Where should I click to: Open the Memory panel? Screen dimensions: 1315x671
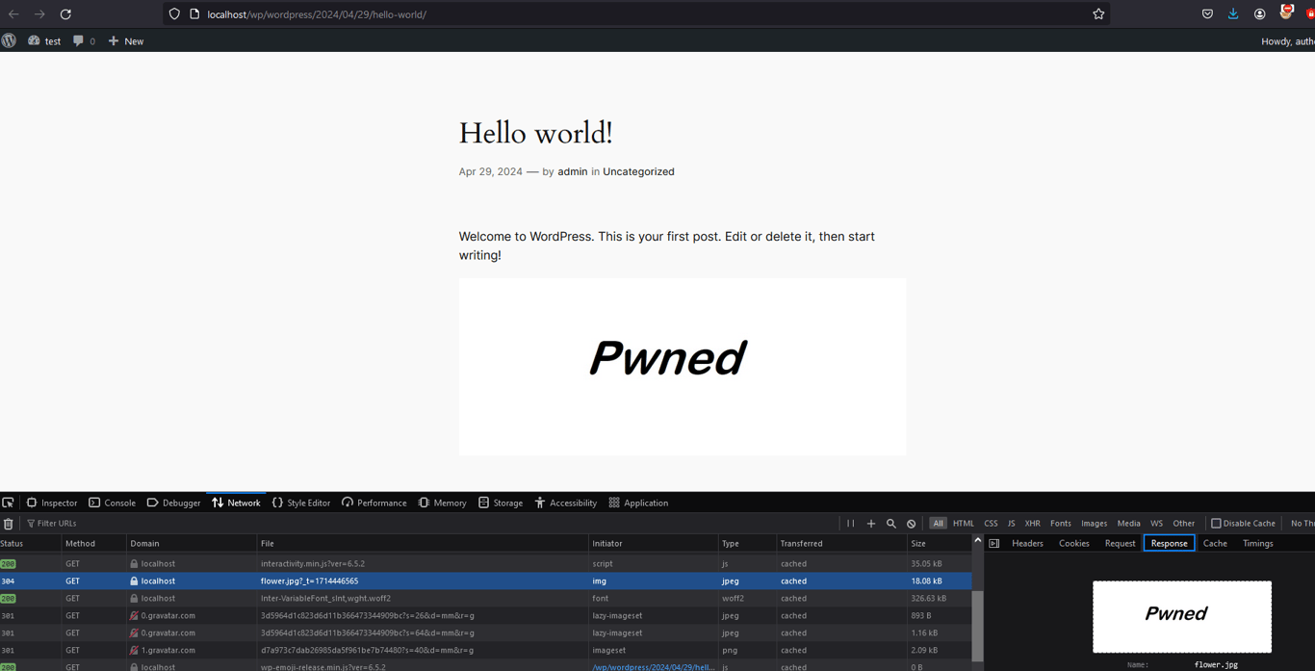point(442,503)
